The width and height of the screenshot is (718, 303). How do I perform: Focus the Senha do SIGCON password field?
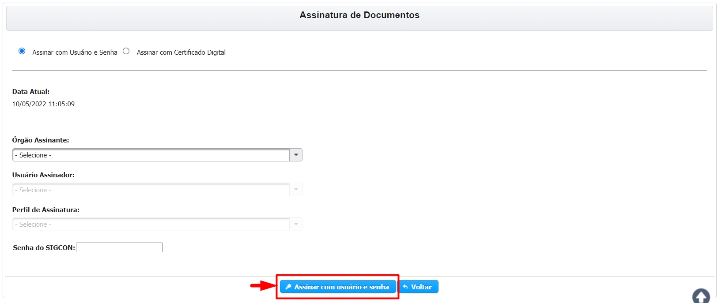point(119,247)
